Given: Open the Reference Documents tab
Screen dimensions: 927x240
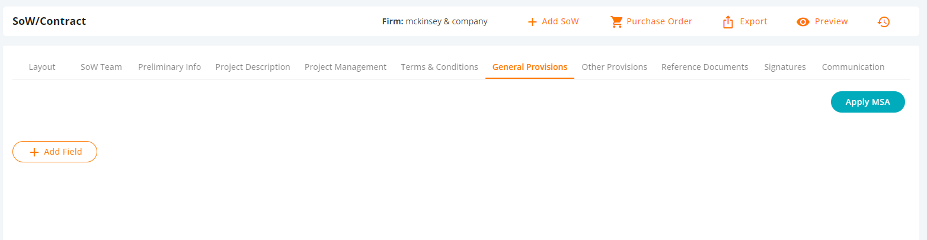Looking at the screenshot, I should 705,67.
